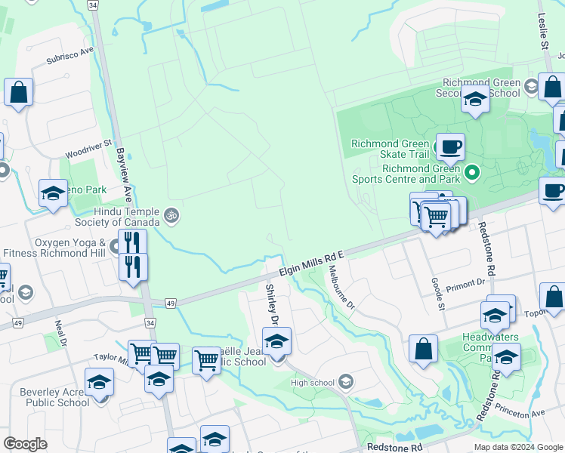Screen dimensions: 565x453
Task: Open the shopping cart marker left of Jean school
Action: click(x=206, y=362)
